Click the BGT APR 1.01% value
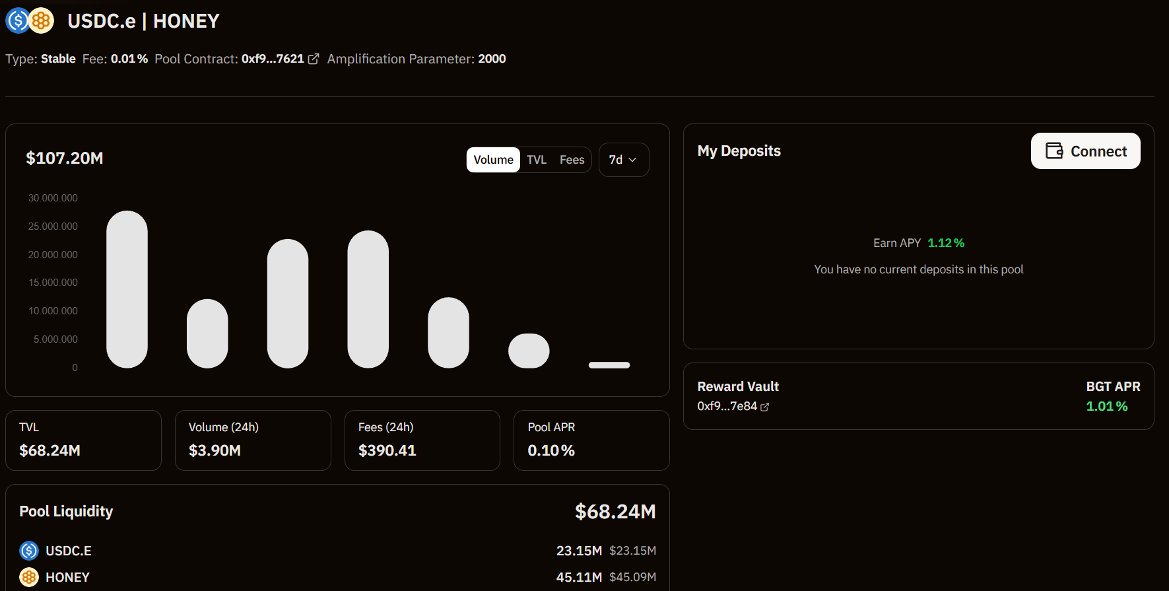 (x=1107, y=406)
